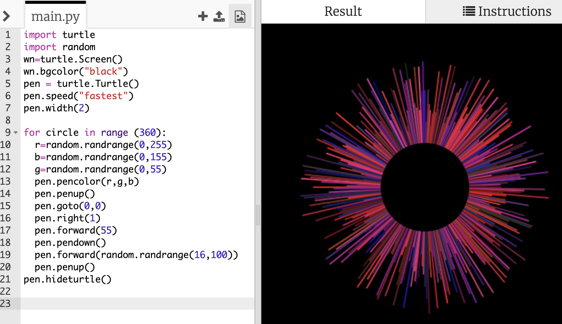Image resolution: width=562 pixels, height=324 pixels.
Task: Click line number 23 in the gutter
Action: (x=6, y=304)
